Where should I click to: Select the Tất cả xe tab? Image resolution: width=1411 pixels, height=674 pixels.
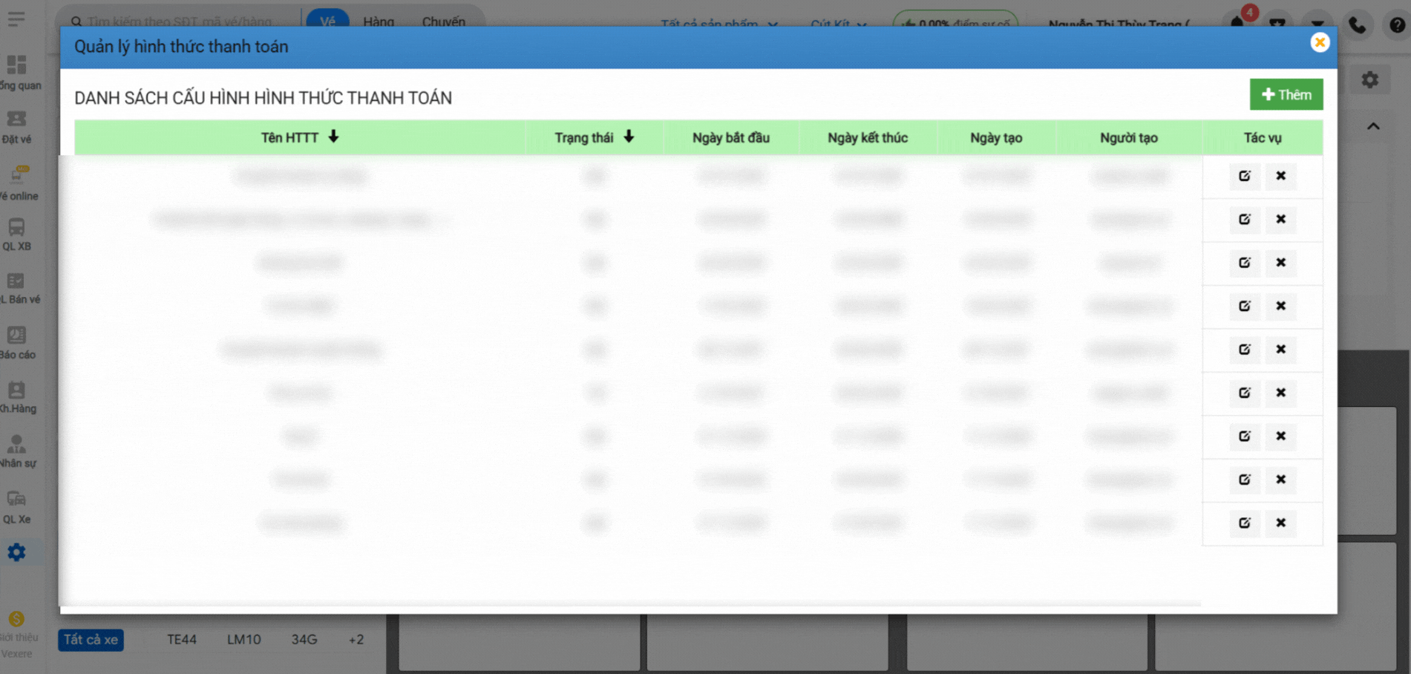(x=91, y=639)
